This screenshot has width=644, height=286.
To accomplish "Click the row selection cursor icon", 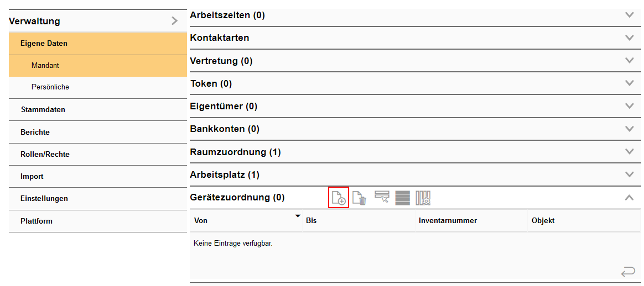I will pos(382,197).
